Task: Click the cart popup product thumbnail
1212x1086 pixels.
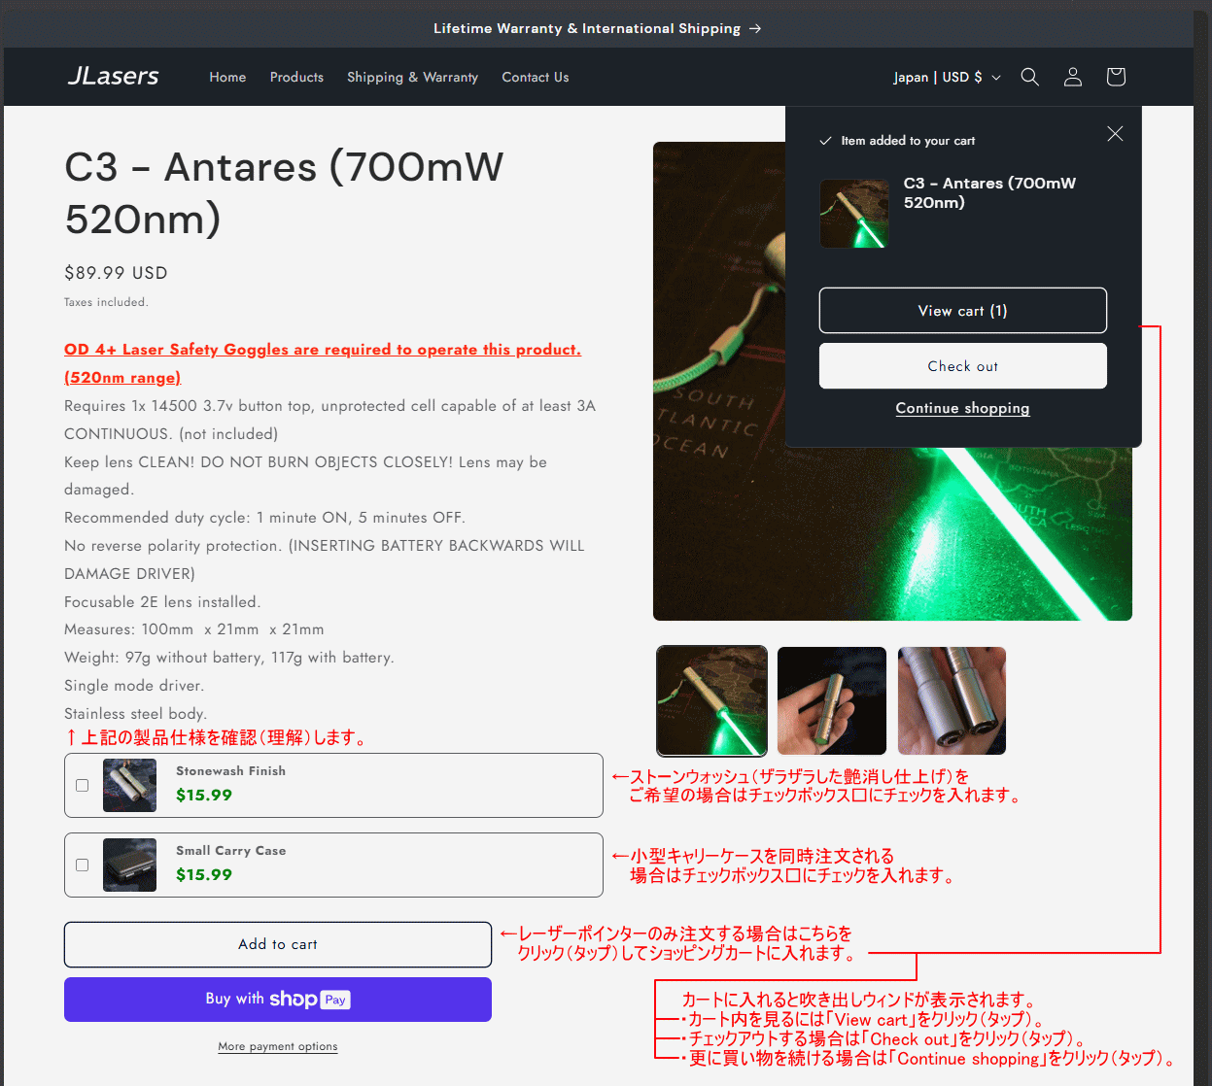Action: pyautogui.click(x=853, y=214)
